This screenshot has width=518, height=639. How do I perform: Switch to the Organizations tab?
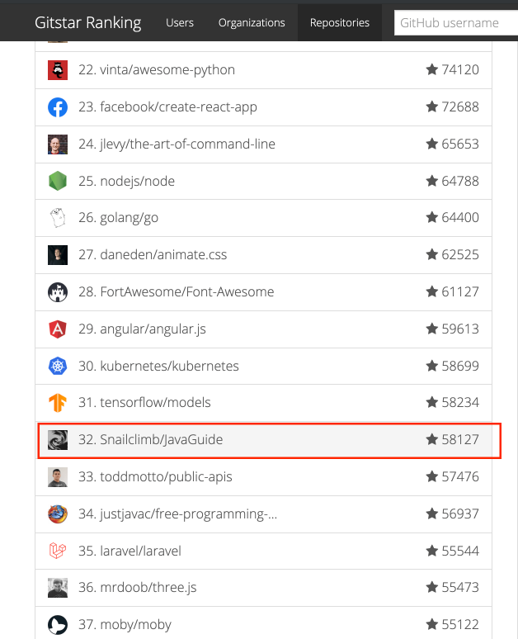[x=252, y=22]
